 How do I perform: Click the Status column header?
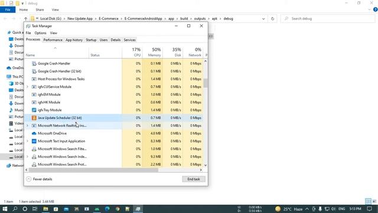(x=105, y=52)
